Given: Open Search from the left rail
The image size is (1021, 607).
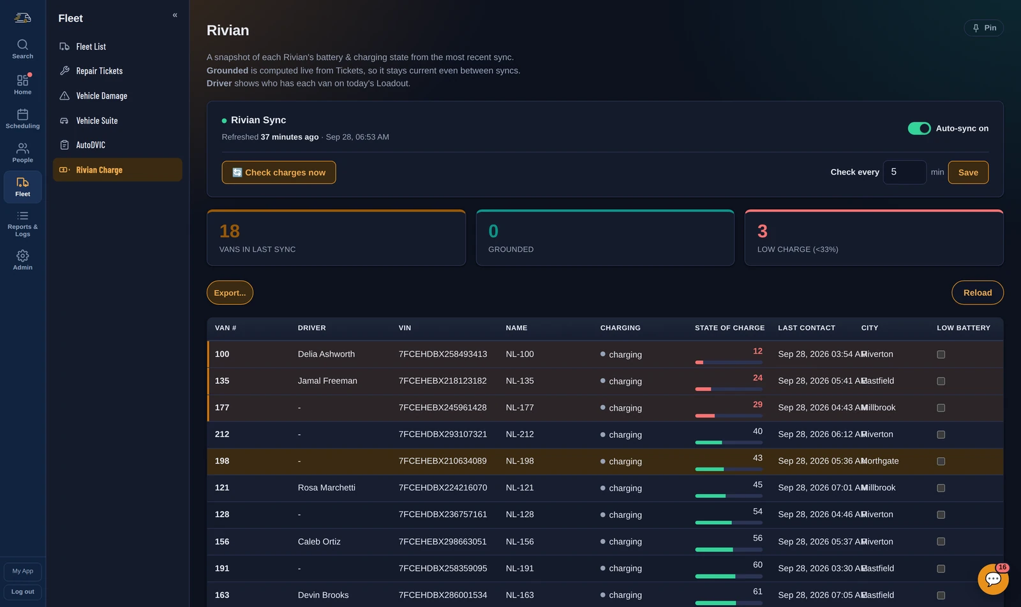Looking at the screenshot, I should pyautogui.click(x=22, y=49).
